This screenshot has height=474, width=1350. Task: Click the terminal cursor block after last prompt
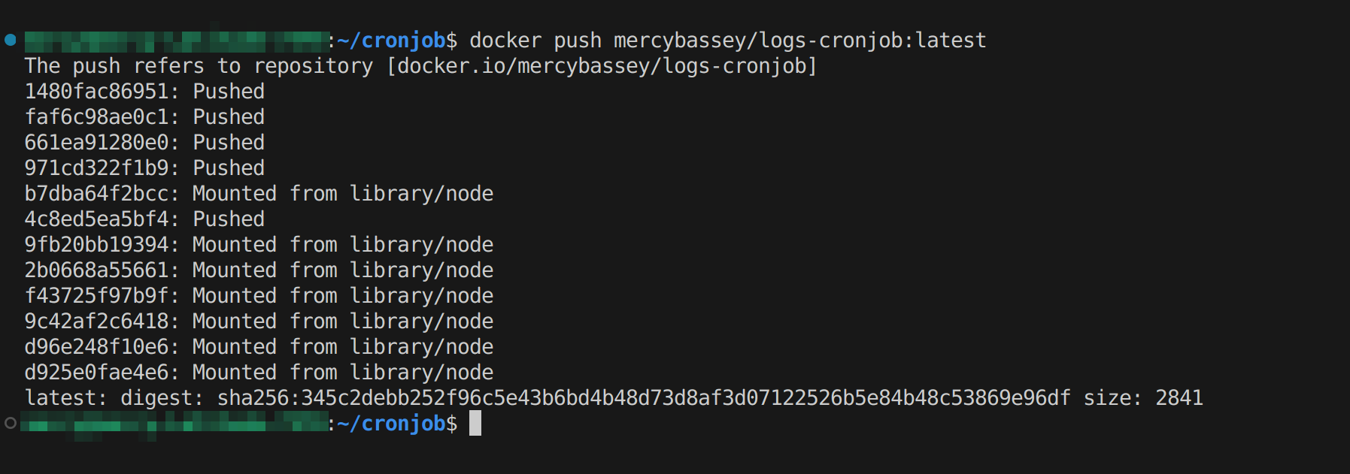[475, 423]
